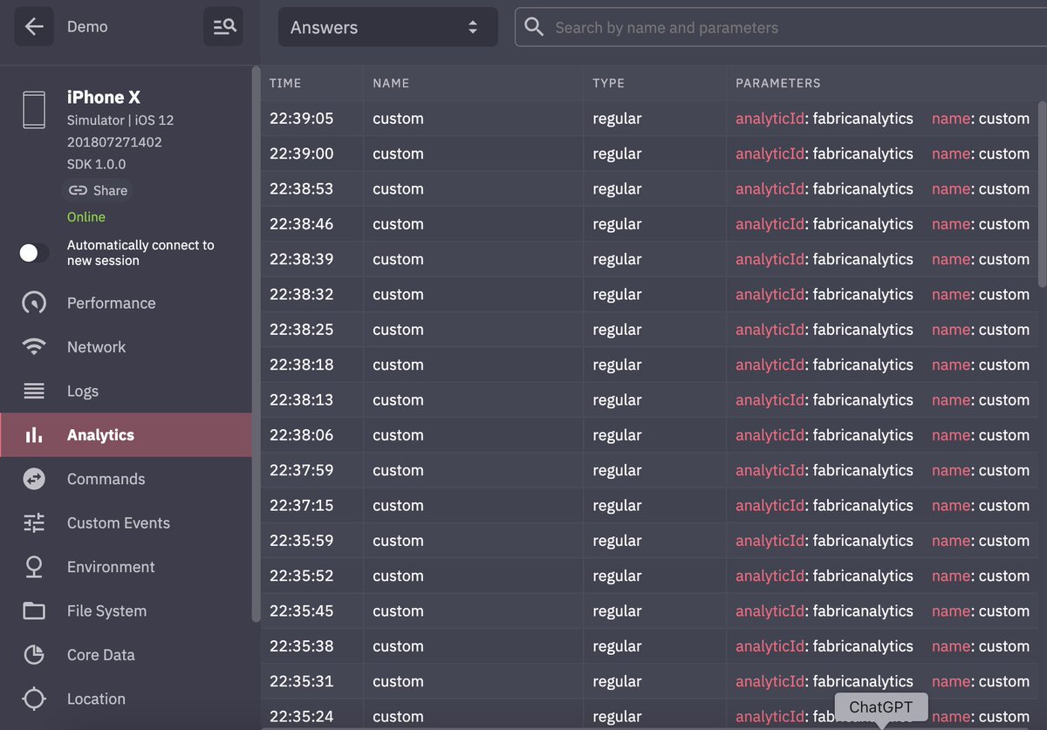The image size is (1047, 730).
Task: Select the event at 22:38:18
Action: 650,365
